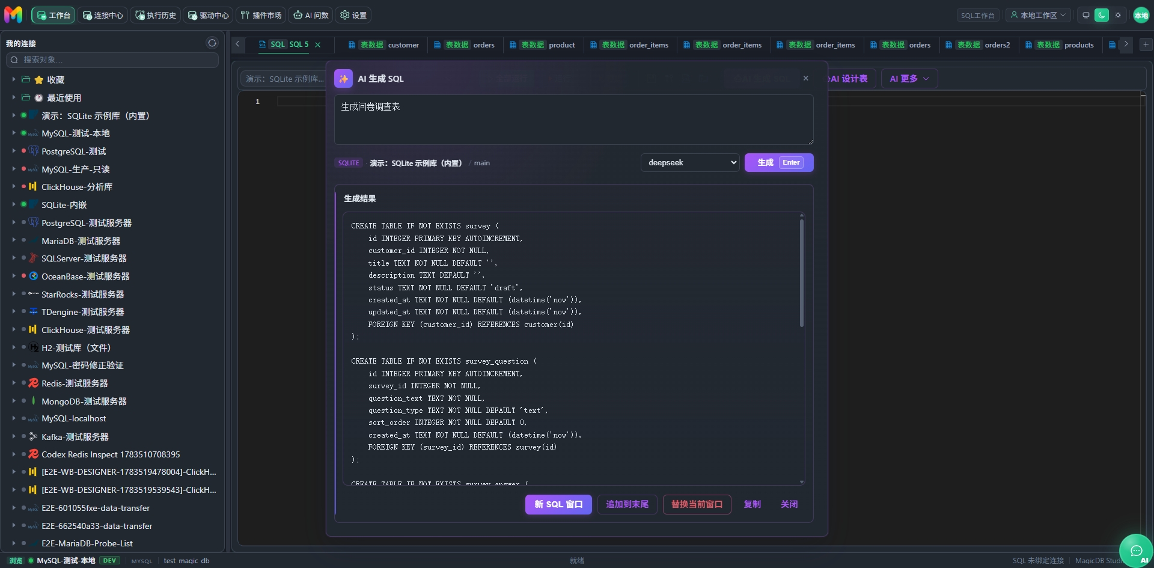Open the AI 更多 dropdown

(909, 79)
